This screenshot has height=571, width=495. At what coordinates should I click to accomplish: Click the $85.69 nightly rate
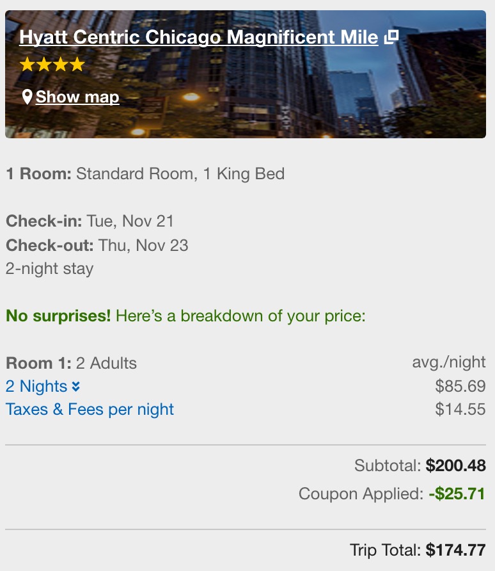click(x=460, y=387)
